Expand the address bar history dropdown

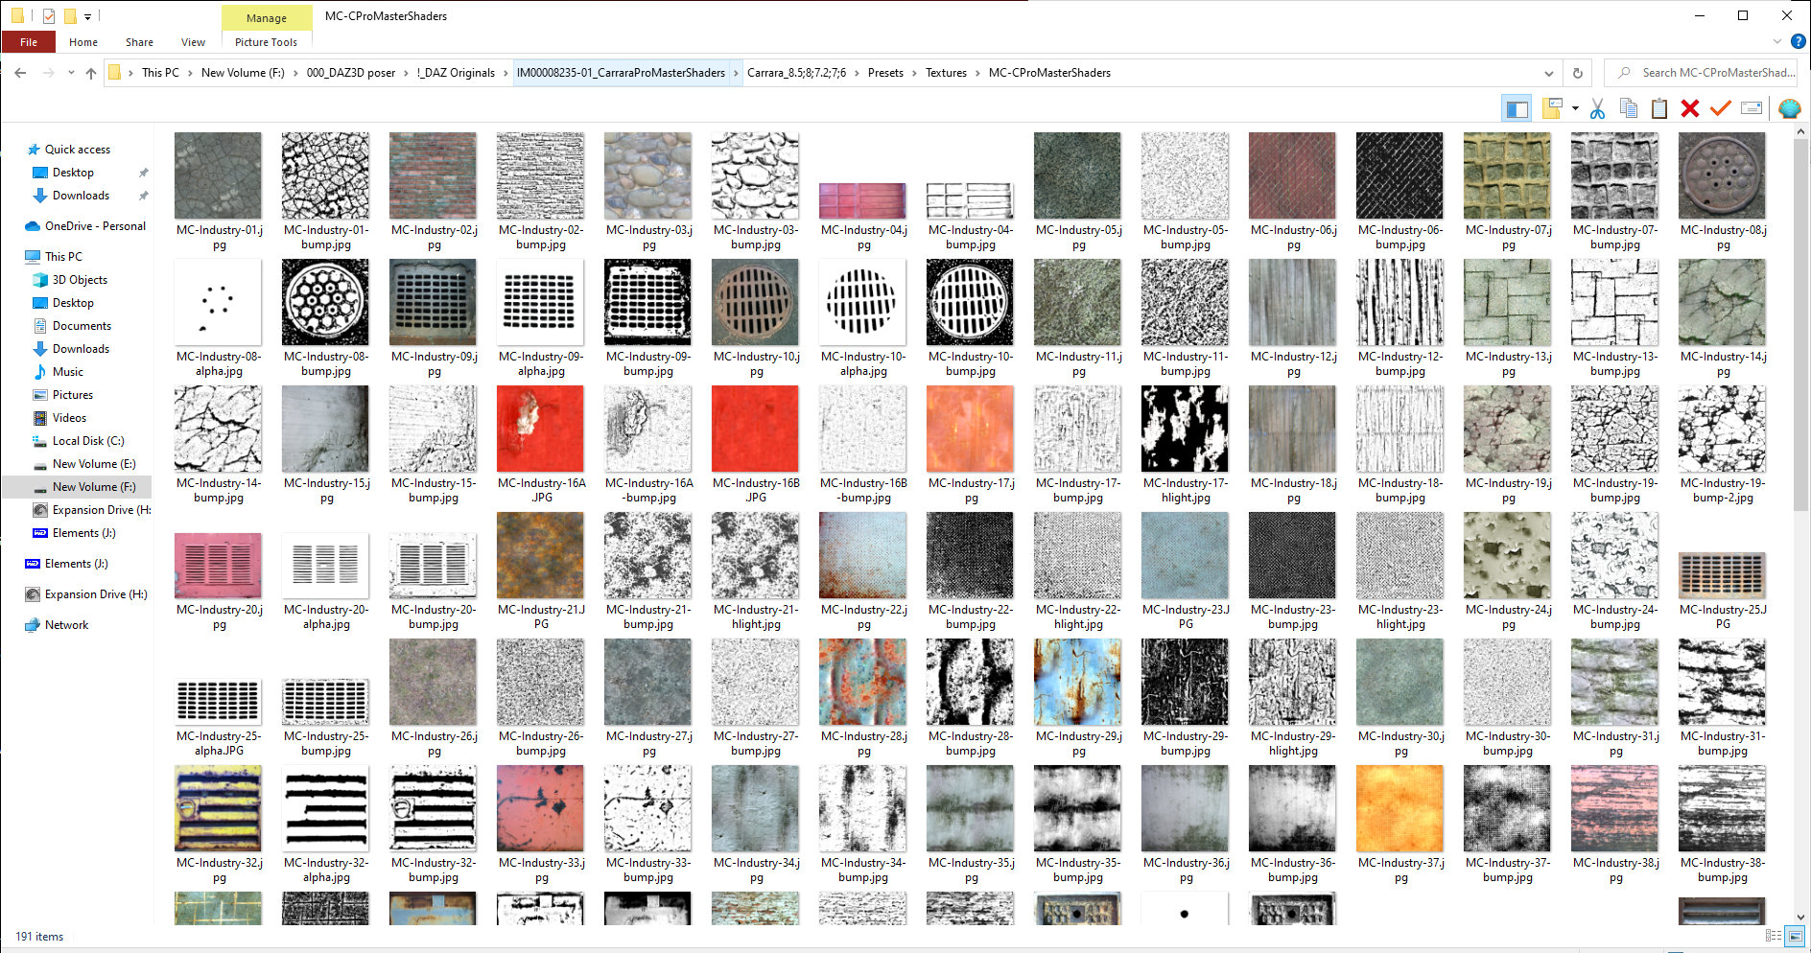point(1548,73)
